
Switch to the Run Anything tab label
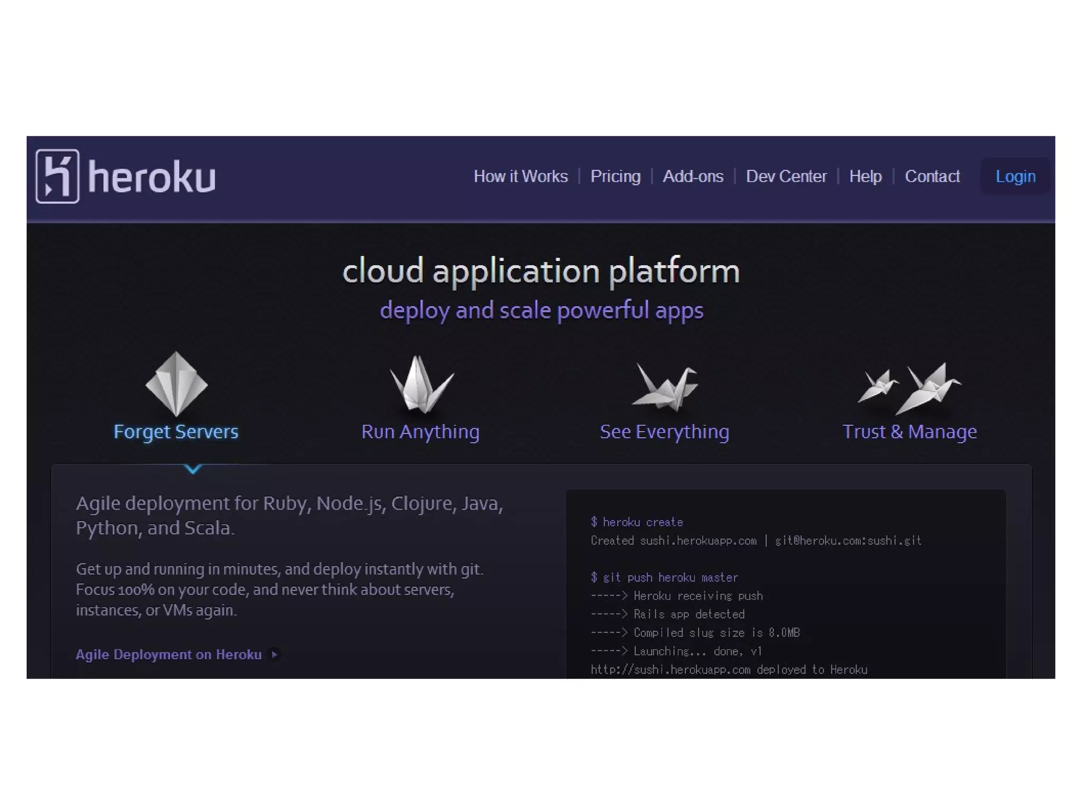pos(420,432)
